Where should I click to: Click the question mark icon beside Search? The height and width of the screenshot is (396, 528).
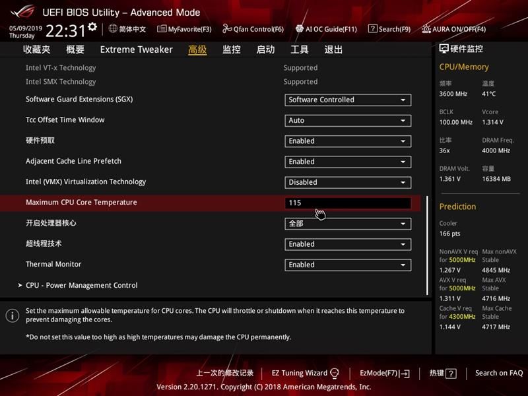[372, 28]
